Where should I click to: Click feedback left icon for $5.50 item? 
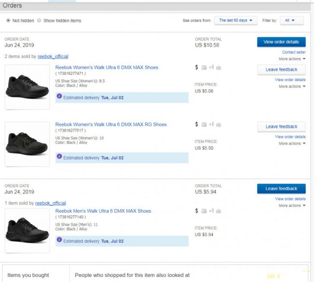pos(211,124)
